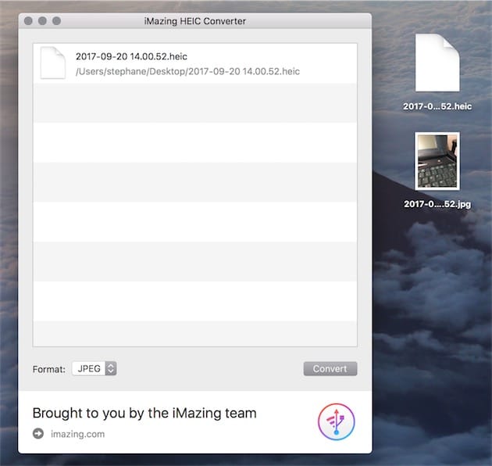Close the iMazing HEIC Converter window
Screen dimensions: 492x466
pos(28,21)
